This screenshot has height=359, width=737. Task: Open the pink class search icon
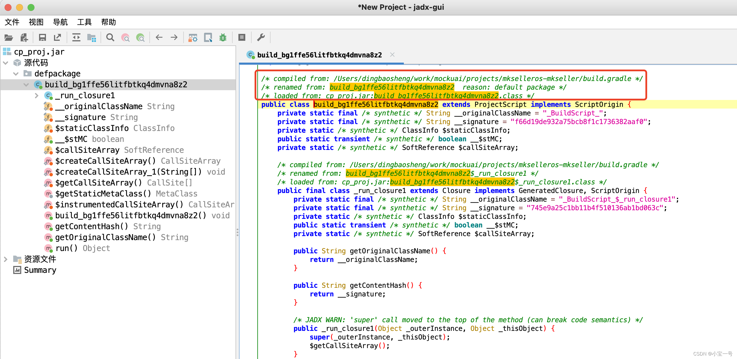point(126,38)
